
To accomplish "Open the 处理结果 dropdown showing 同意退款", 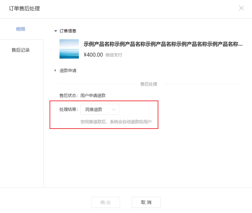I will 100,109.
